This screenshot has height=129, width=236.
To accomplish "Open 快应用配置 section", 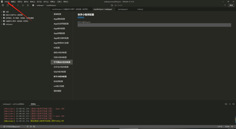I will click(x=58, y=81).
